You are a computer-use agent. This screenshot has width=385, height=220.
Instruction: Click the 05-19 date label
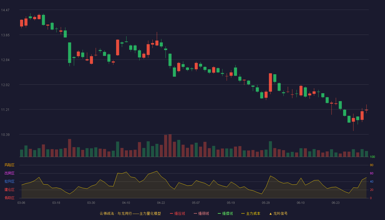pyautogui.click(x=231, y=203)
